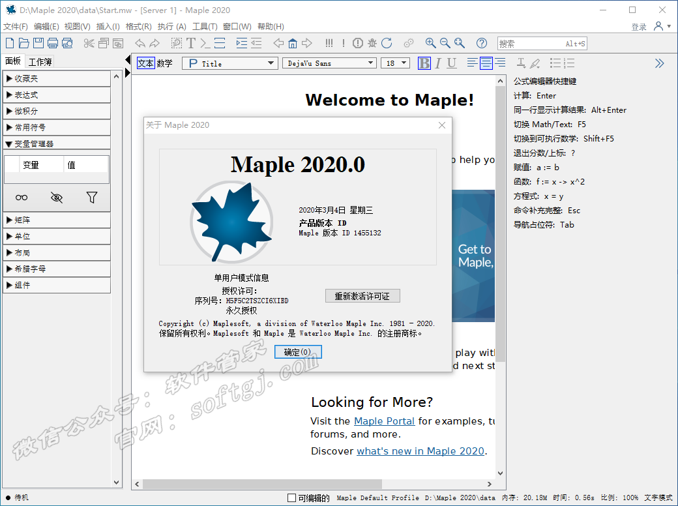
Task: Interrupt the computation with the stop icon
Action: pos(358,43)
